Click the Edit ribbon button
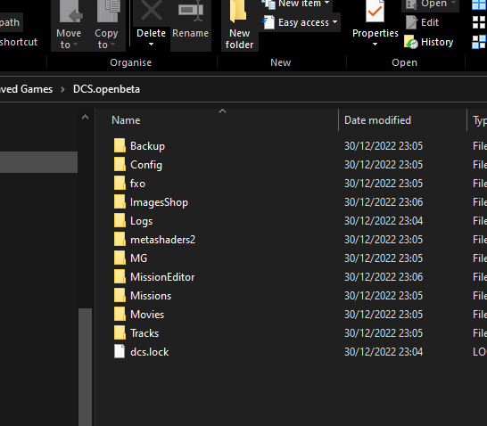 point(422,22)
